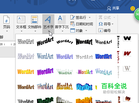Open the 文本框 text box gallery
Viewport: 139px width, 103px height.
[x=21, y=24]
